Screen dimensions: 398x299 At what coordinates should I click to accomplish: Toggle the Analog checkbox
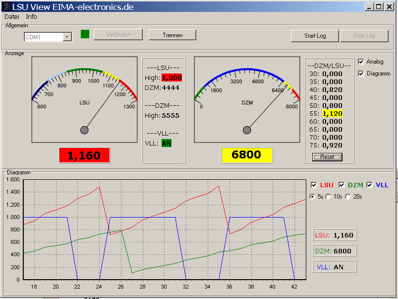pos(361,62)
